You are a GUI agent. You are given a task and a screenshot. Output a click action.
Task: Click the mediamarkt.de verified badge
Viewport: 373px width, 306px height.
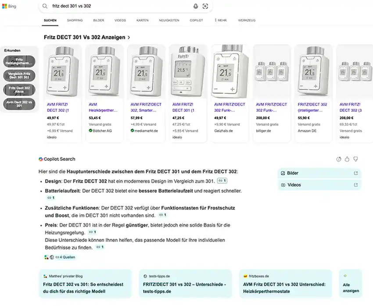tap(132, 131)
